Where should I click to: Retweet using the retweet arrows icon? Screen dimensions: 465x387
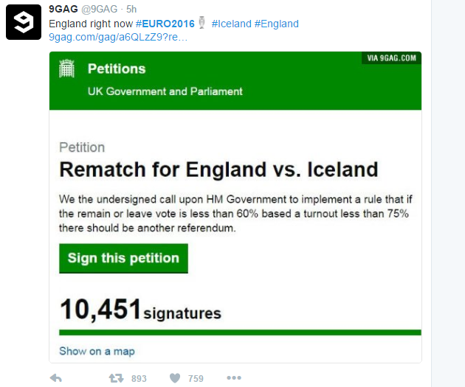pyautogui.click(x=117, y=378)
